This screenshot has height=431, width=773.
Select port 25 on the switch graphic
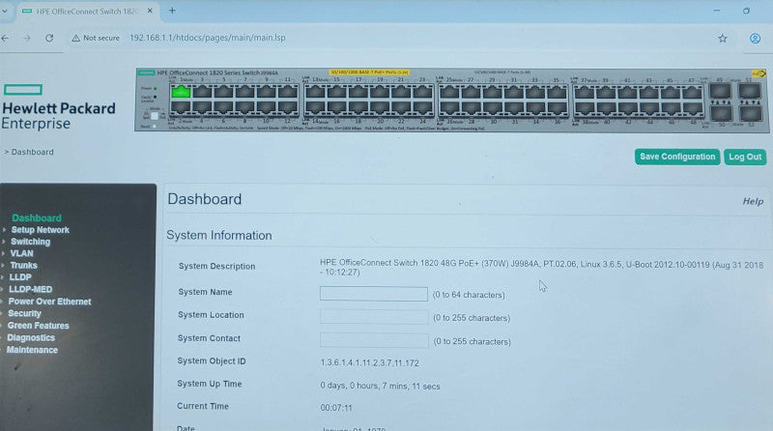pos(449,93)
